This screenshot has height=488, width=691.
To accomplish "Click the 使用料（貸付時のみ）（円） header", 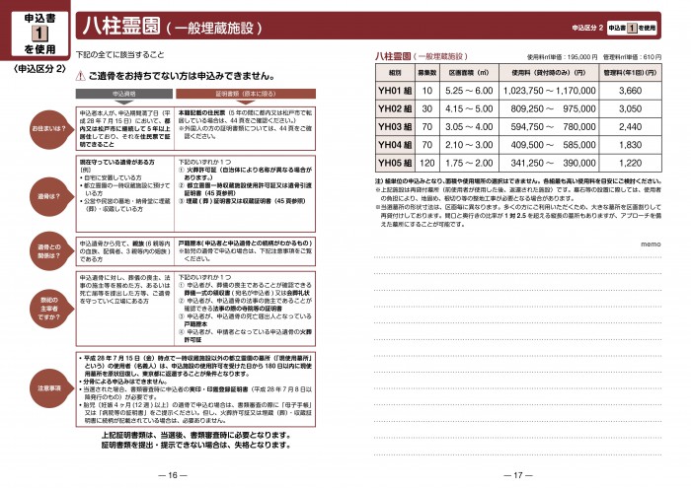I will click(x=549, y=73).
